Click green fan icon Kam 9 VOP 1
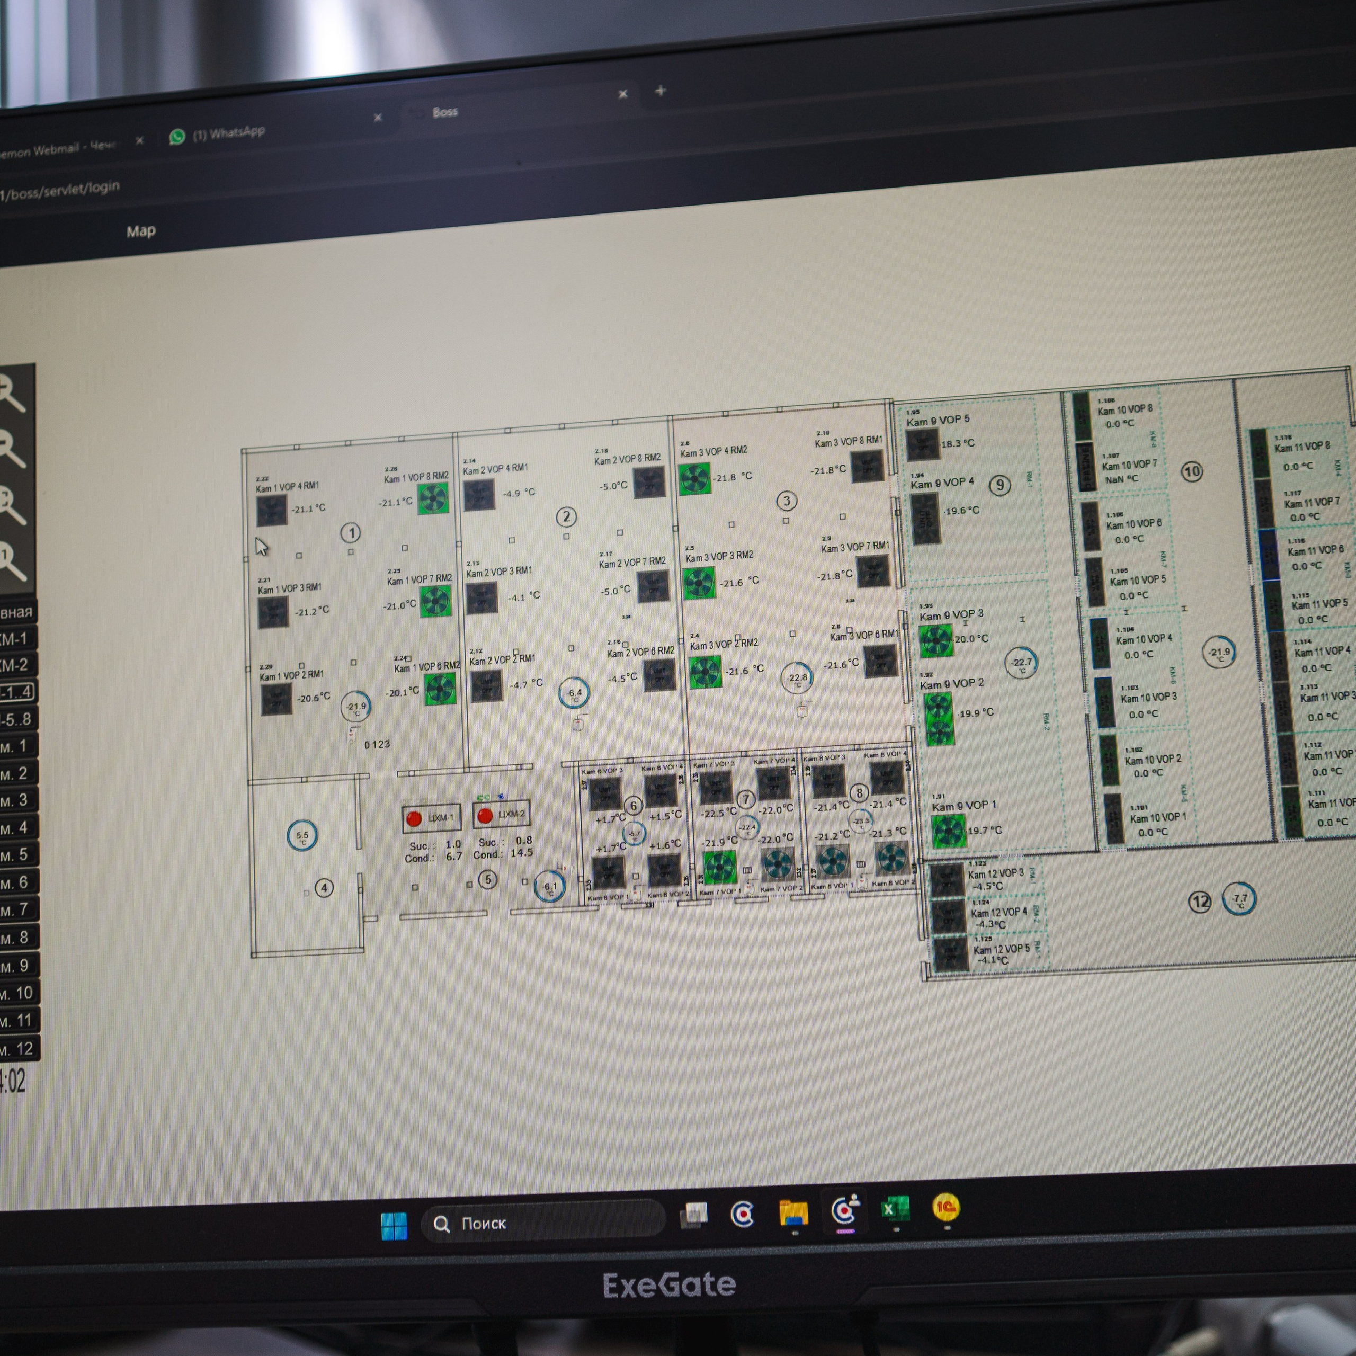Image resolution: width=1356 pixels, height=1356 pixels. tap(948, 832)
